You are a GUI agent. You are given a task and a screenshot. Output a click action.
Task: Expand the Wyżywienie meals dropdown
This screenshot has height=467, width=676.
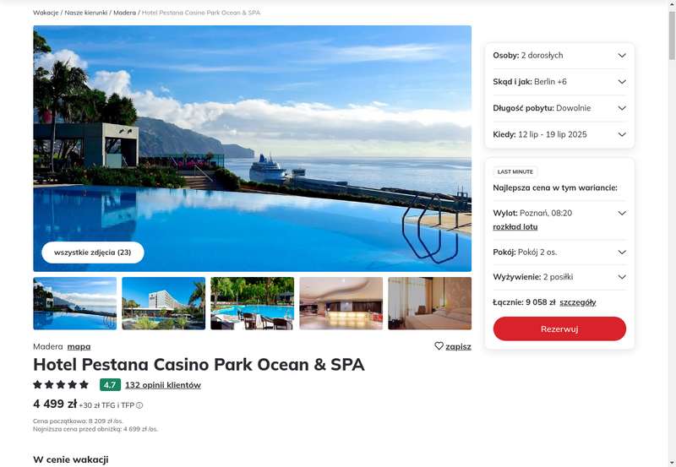[x=559, y=277]
